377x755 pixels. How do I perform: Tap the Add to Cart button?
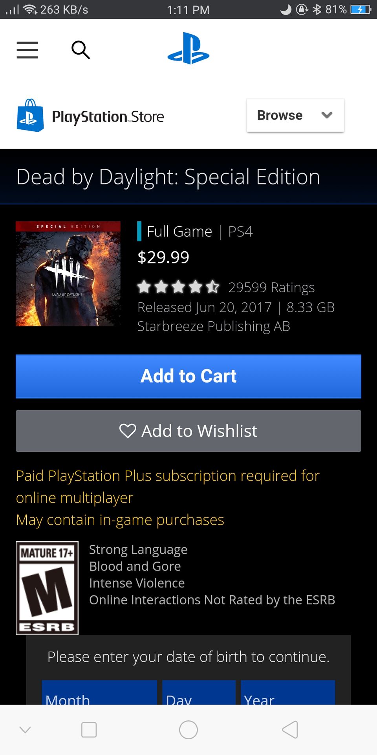click(188, 376)
